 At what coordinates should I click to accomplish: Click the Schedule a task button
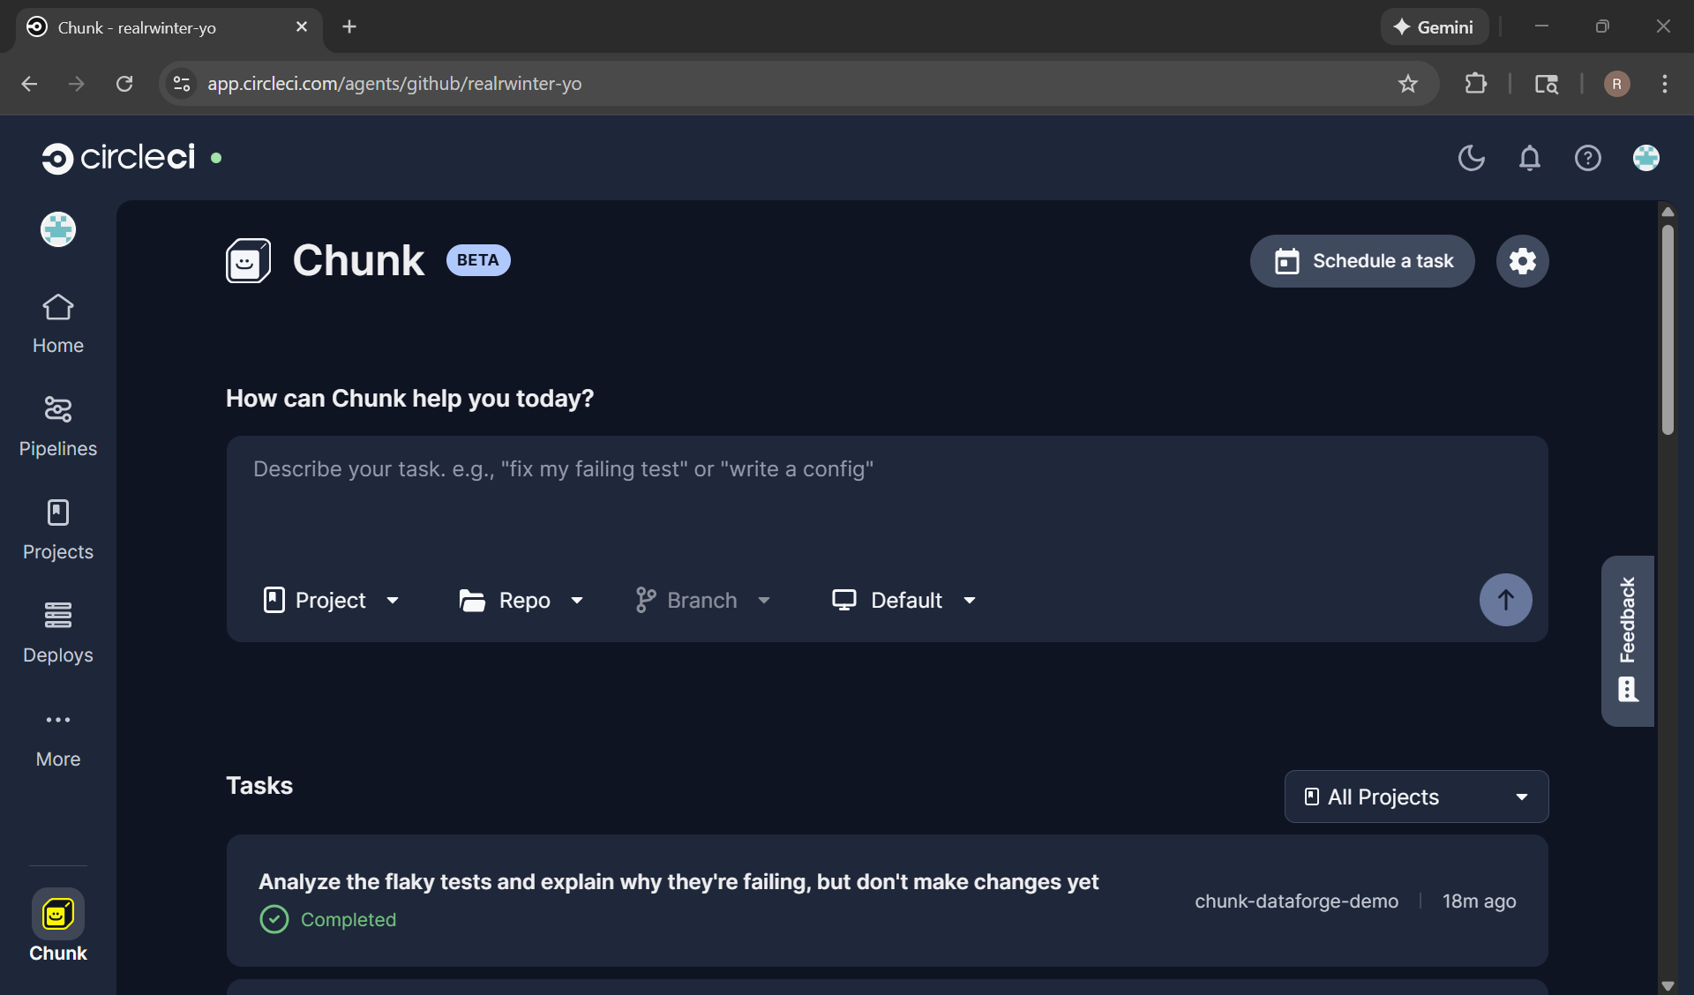1361,260
